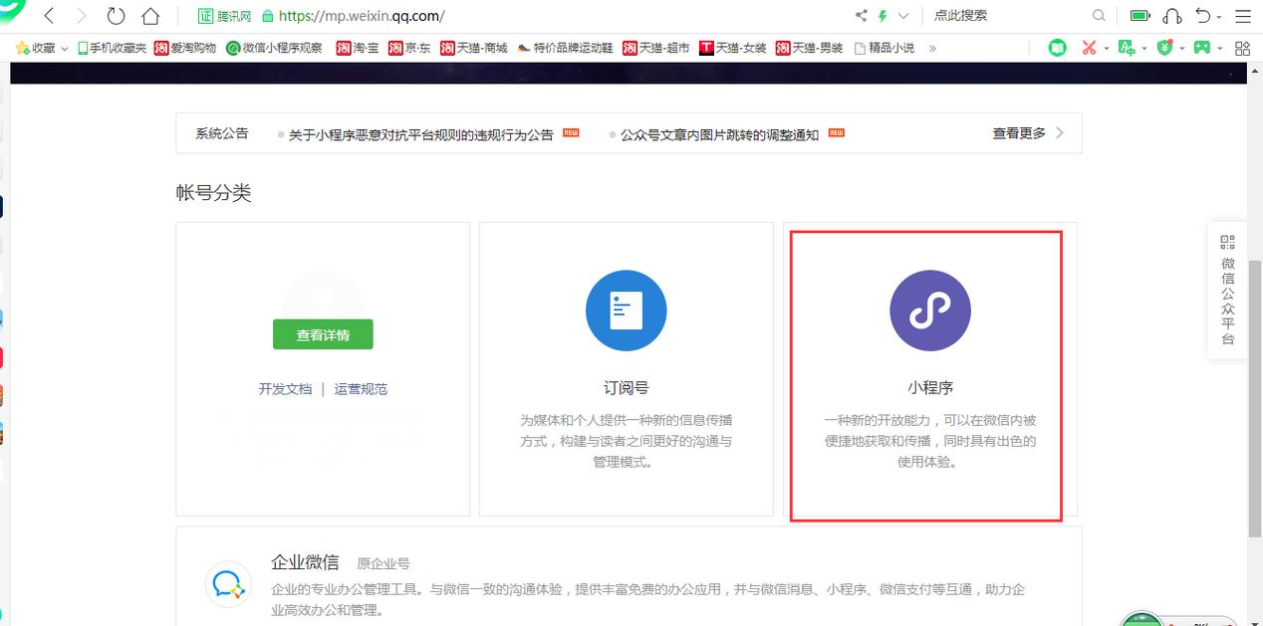The width and height of the screenshot is (1263, 626).
Task: Click the undo closed-tab arrow icon
Action: 1204,16
